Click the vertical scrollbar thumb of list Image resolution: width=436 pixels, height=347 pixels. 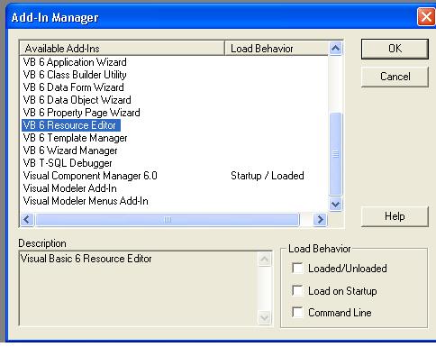point(335,154)
